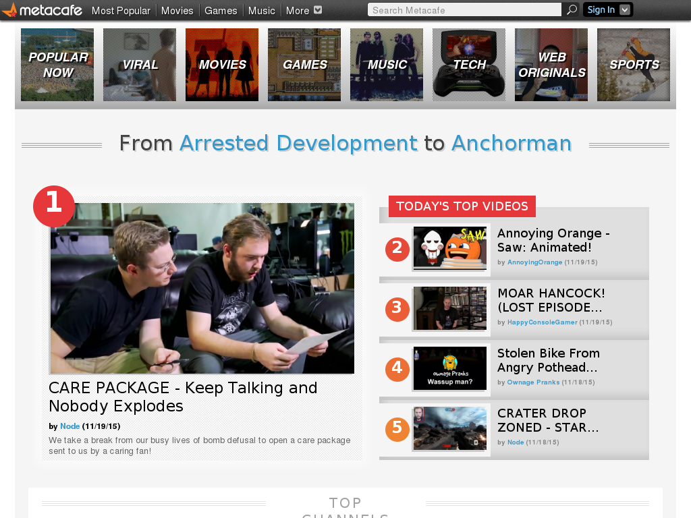Click the search magnifier icon
The height and width of the screenshot is (518, 691).
point(572,9)
